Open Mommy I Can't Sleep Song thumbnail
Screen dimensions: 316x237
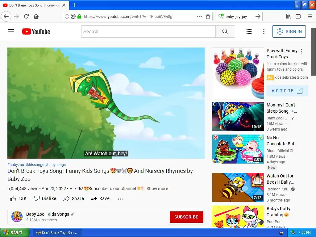pyautogui.click(x=238, y=116)
